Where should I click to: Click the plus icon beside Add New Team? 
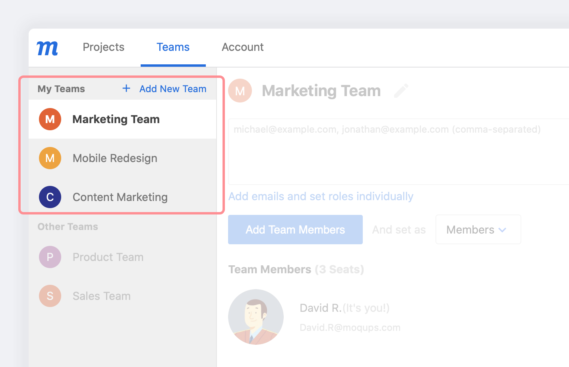click(126, 89)
